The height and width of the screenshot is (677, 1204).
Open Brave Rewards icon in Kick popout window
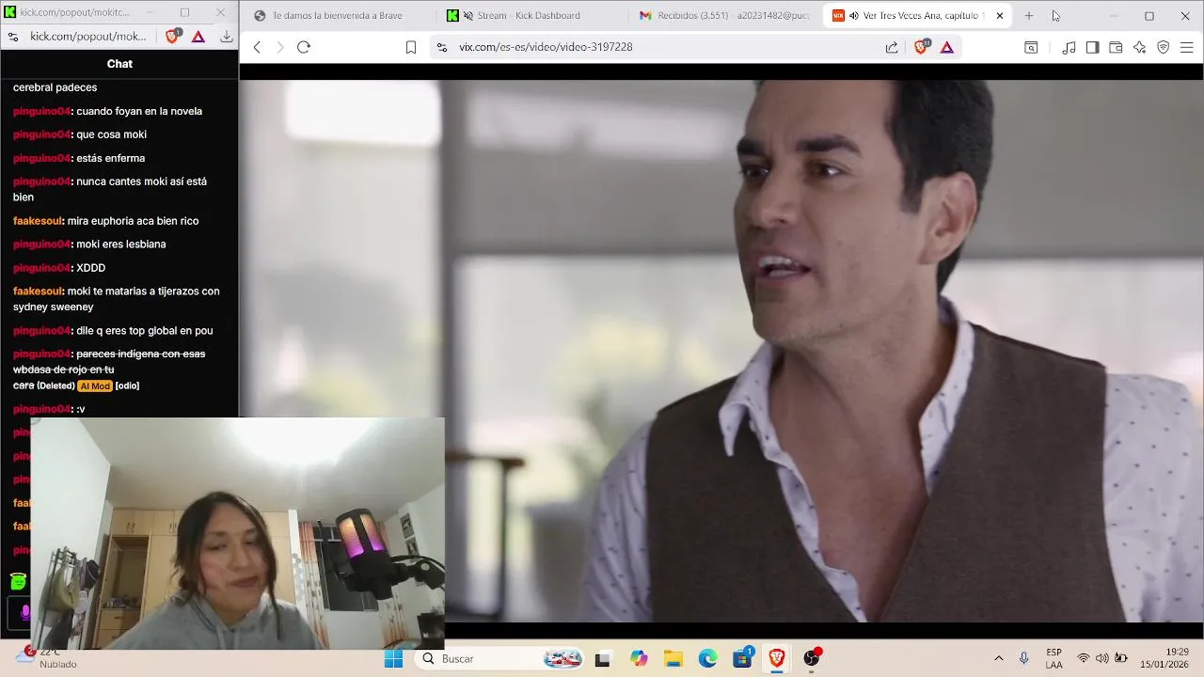198,37
